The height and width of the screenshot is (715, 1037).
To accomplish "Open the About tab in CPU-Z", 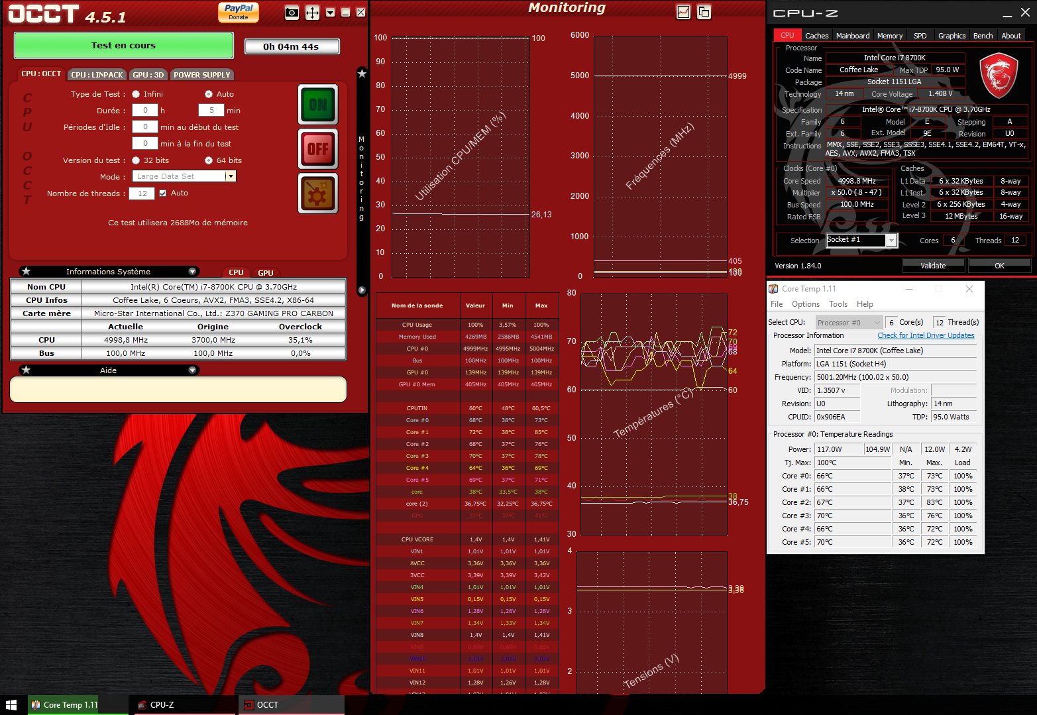I will pyautogui.click(x=1011, y=36).
